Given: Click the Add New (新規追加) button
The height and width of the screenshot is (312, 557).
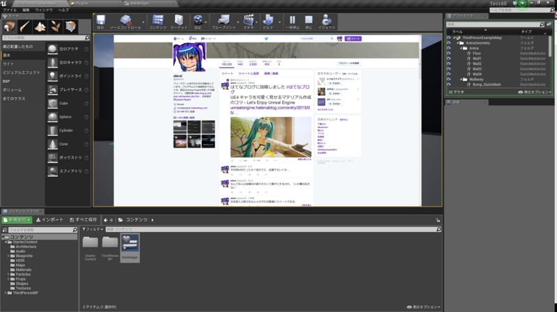Looking at the screenshot, I should click(x=17, y=220).
